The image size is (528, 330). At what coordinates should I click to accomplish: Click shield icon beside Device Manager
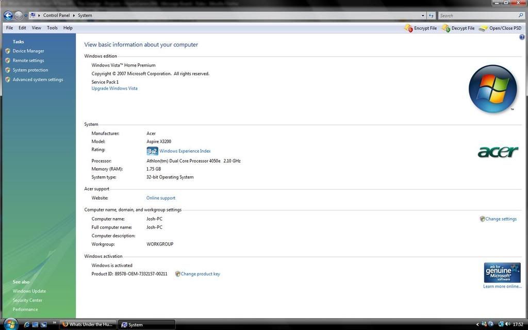[x=8, y=51]
